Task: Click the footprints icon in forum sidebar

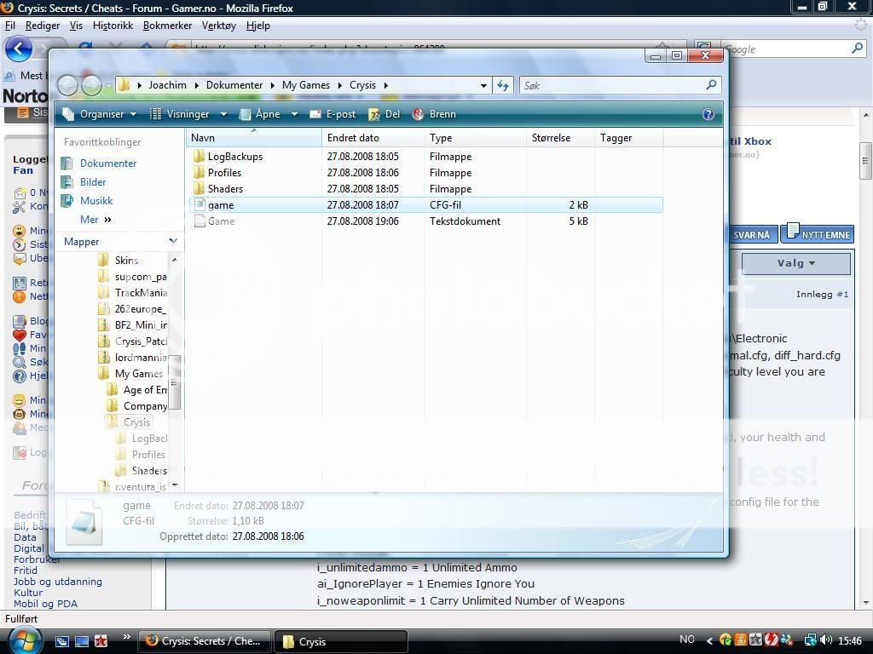Action: click(20, 348)
